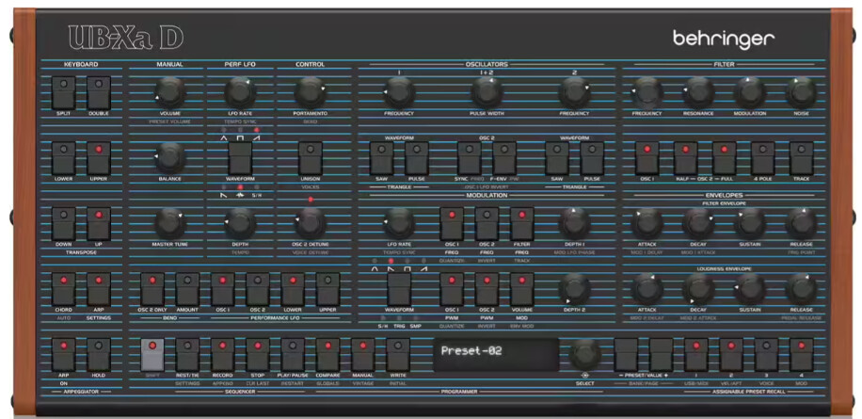This screenshot has height=419, width=862.
Task: Recall assignable preset 1
Action: pyautogui.click(x=696, y=355)
